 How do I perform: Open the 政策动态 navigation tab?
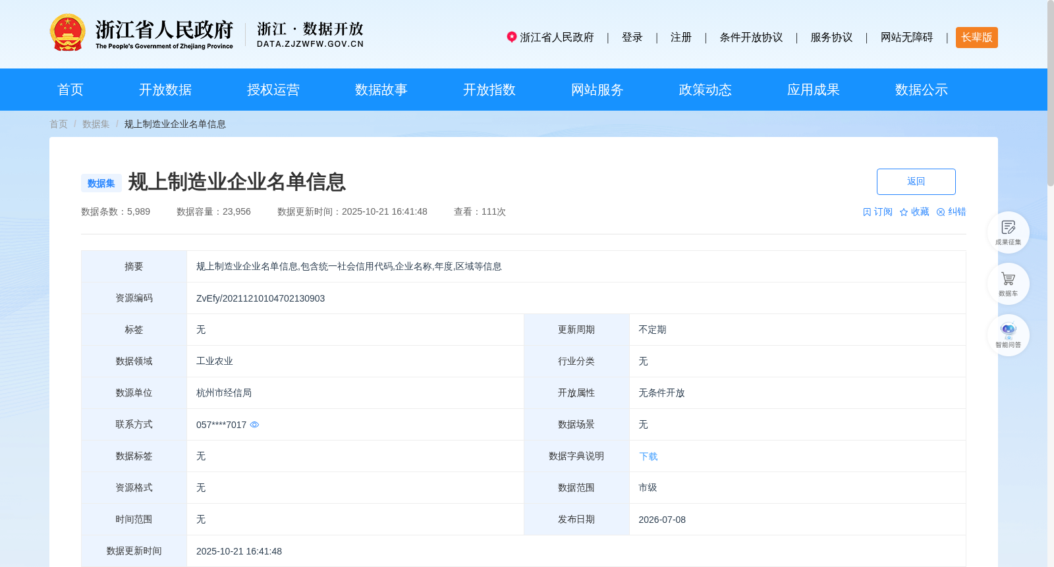point(706,90)
